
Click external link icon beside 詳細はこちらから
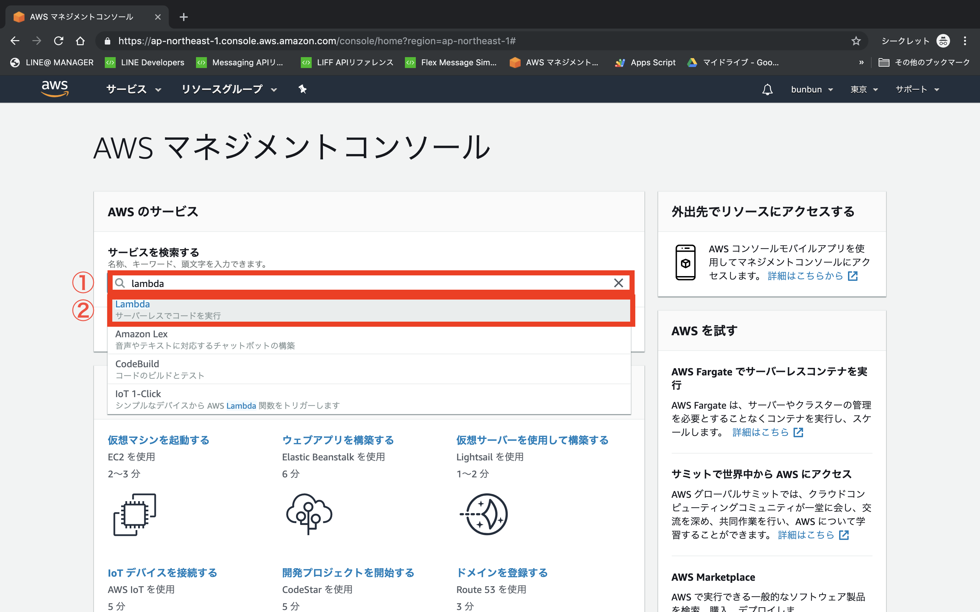[x=852, y=276]
